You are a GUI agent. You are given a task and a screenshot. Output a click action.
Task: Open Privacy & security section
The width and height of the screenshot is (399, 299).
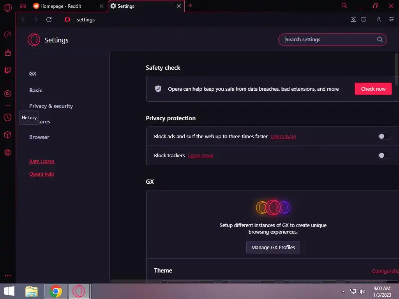tap(51, 106)
